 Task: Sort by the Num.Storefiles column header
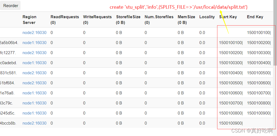(x=159, y=20)
